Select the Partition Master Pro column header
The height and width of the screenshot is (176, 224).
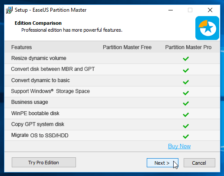click(x=188, y=47)
